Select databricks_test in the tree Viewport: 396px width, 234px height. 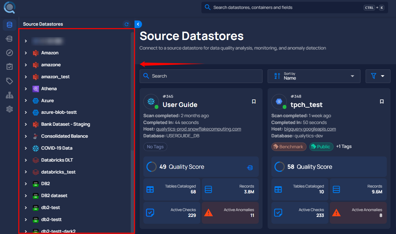click(58, 172)
